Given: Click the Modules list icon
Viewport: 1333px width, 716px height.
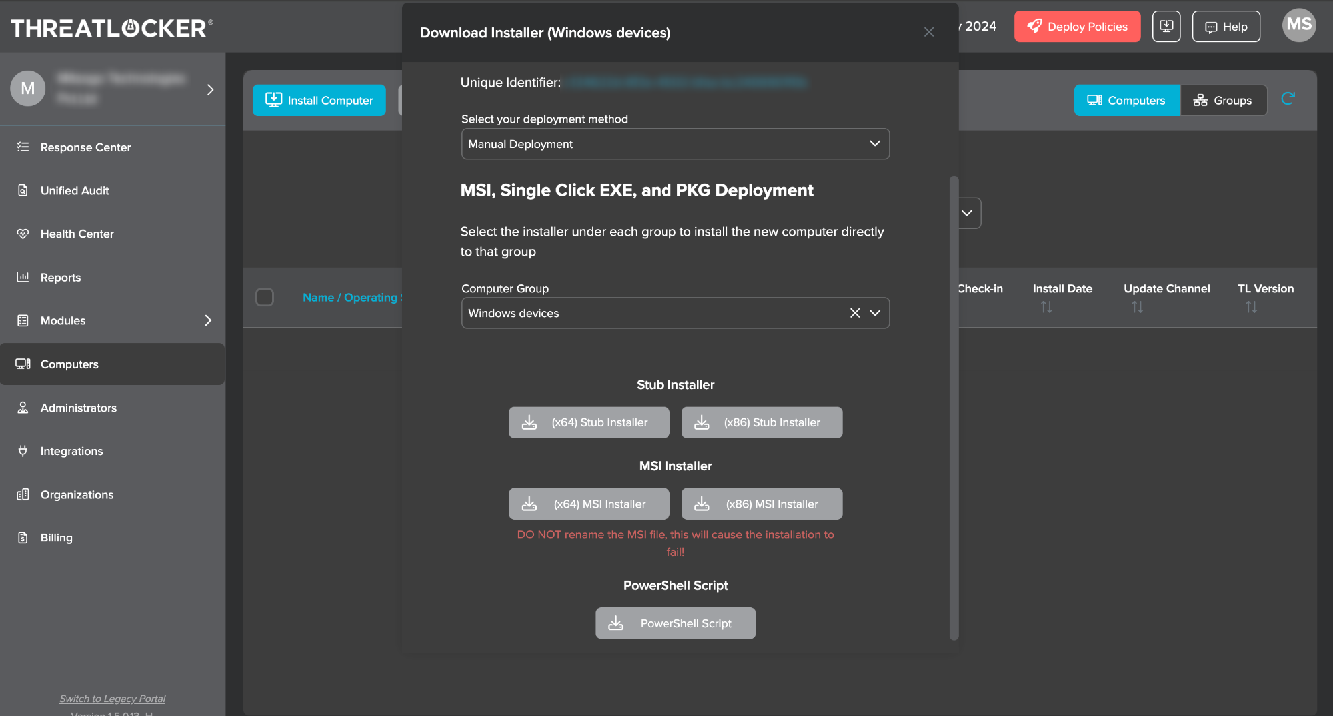Looking at the screenshot, I should 23,320.
